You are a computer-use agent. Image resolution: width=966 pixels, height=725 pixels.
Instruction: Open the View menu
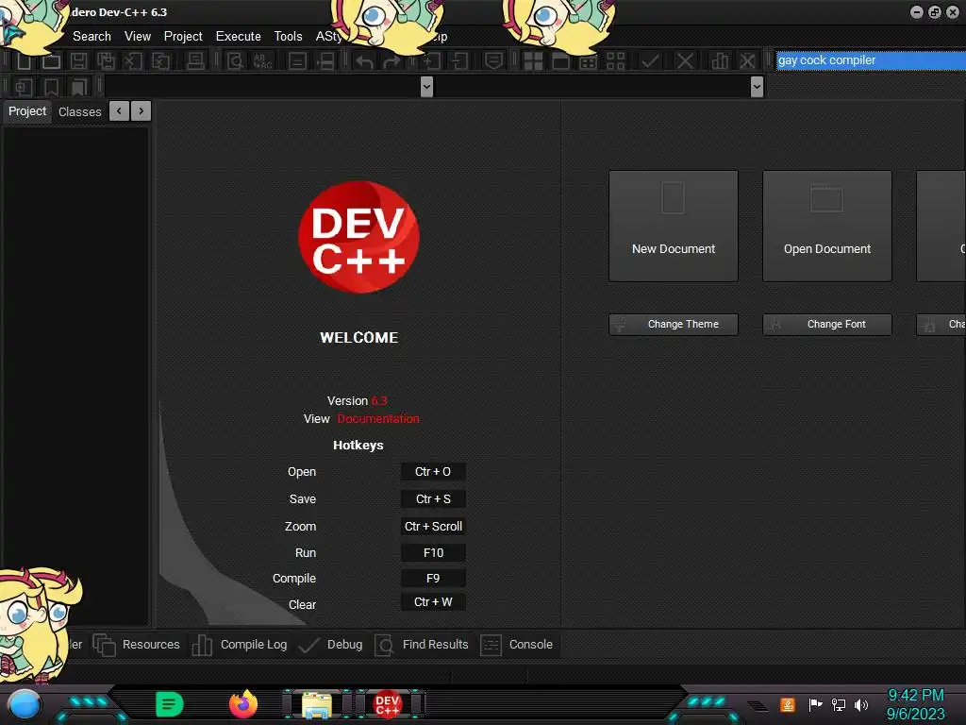click(138, 37)
